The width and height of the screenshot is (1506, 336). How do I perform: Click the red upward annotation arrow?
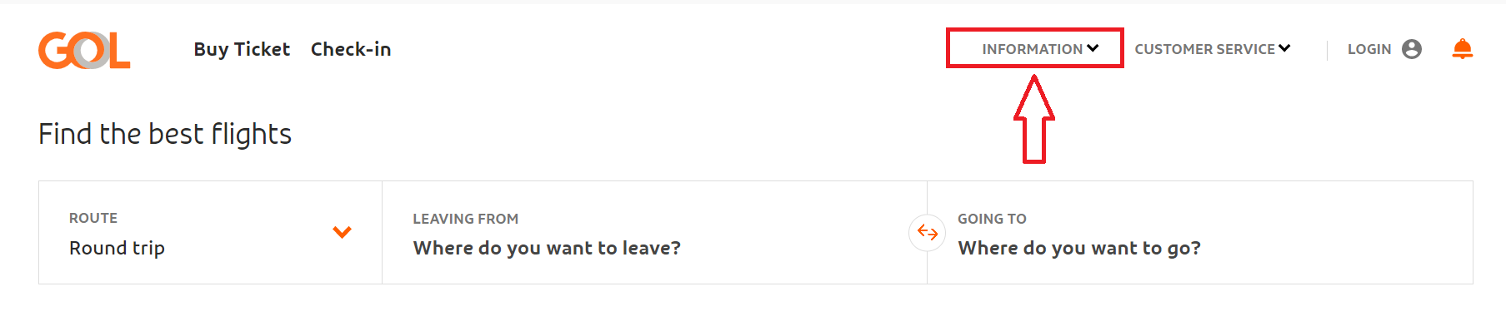[1034, 119]
